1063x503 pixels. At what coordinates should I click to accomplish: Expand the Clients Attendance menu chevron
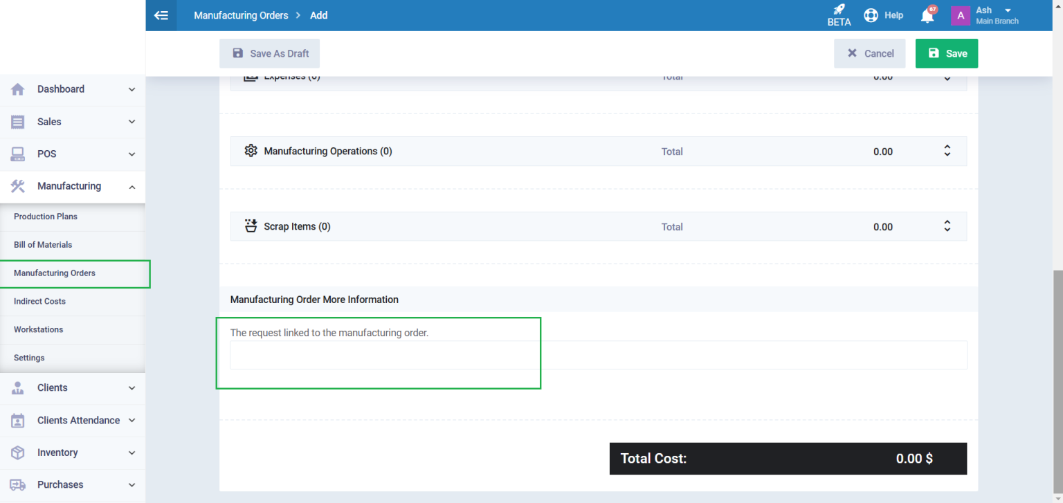[x=132, y=421]
